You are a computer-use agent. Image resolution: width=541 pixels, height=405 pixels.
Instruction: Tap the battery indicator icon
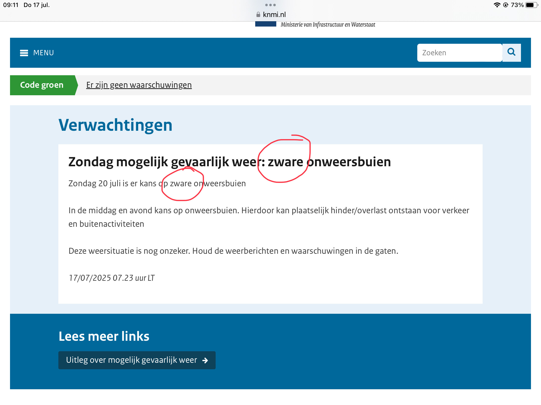tap(531, 5)
